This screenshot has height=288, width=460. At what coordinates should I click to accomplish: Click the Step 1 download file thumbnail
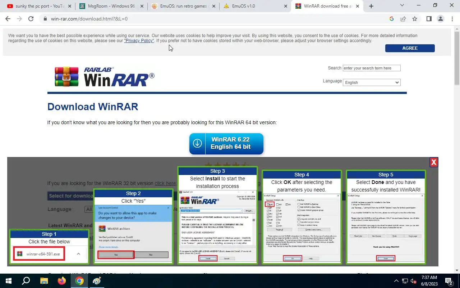tap(49, 247)
